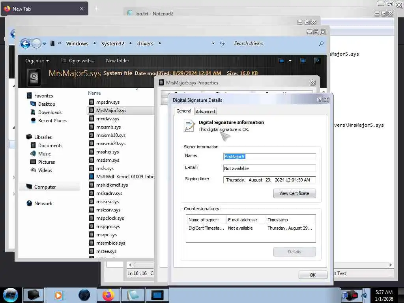Select System32 in the address breadcrumb
Image resolution: width=404 pixels, height=303 pixels.
(x=112, y=43)
